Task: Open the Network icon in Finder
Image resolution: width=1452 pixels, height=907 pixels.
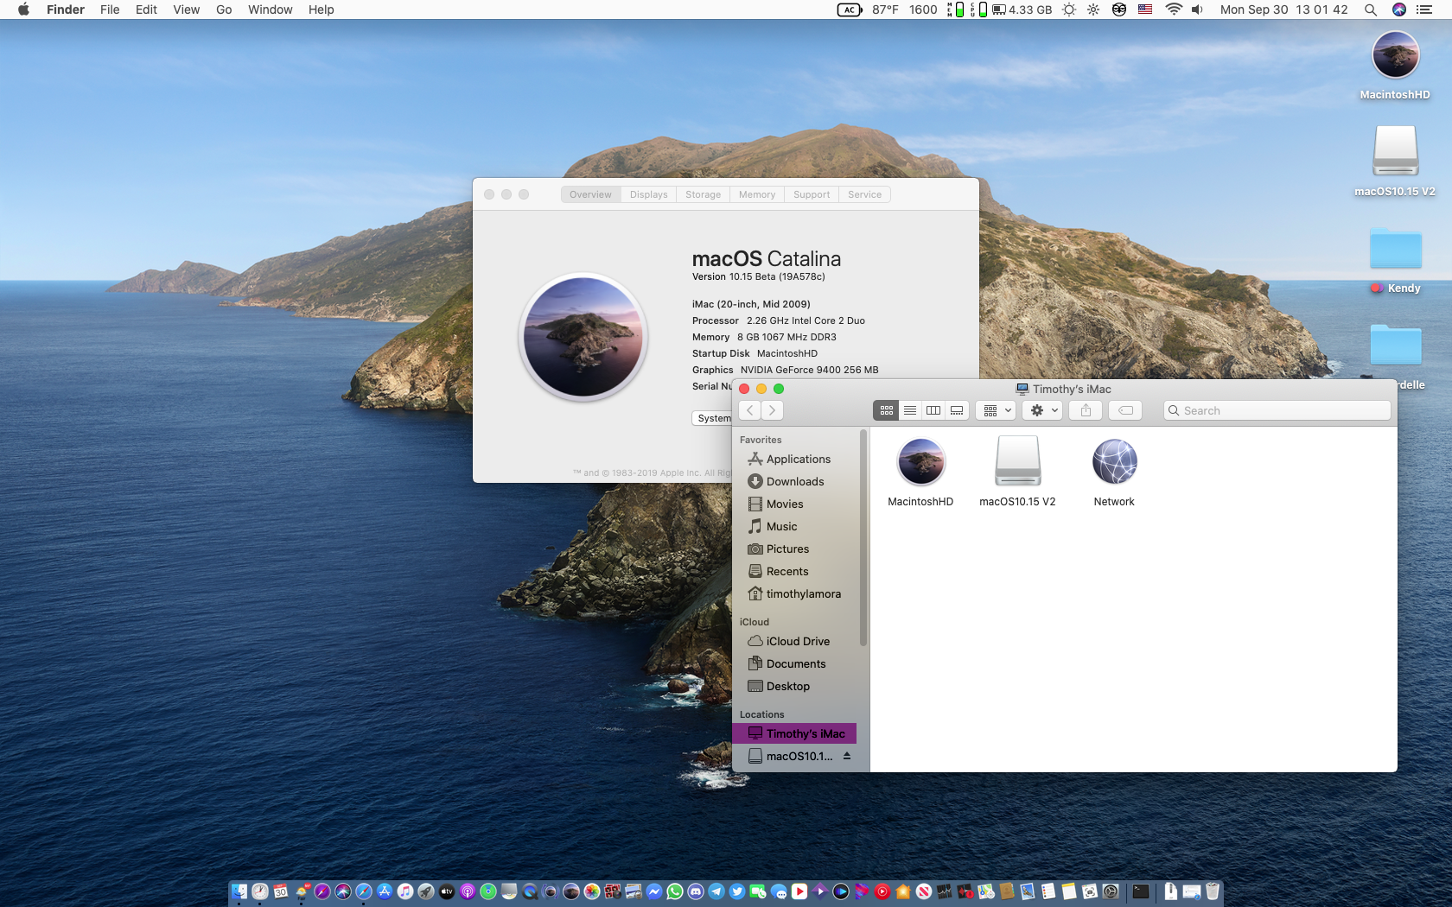Action: tap(1114, 462)
